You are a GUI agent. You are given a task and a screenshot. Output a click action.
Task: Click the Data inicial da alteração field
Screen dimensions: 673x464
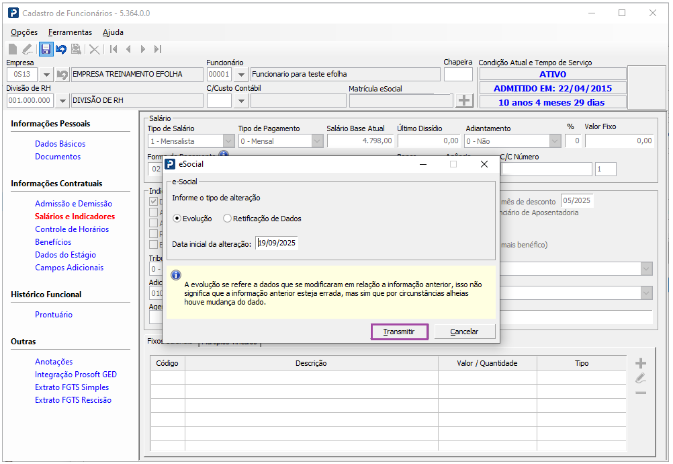[x=277, y=243]
